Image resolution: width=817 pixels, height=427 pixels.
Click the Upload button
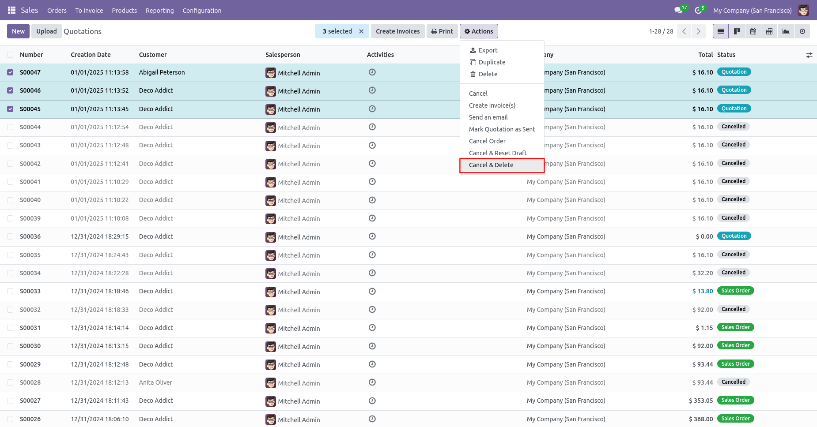tap(46, 31)
